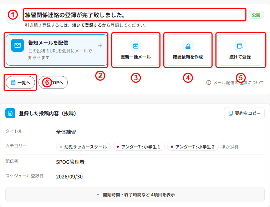Click the arrow on 告知メールを配信 card
Viewport: 270px width, 207px height.
[100, 45]
